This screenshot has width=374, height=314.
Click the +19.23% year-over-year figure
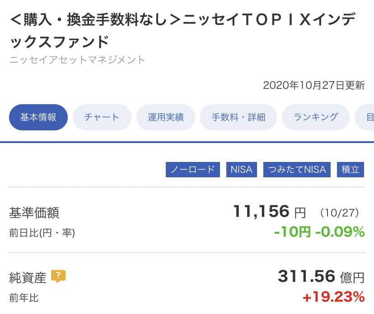[x=333, y=297]
